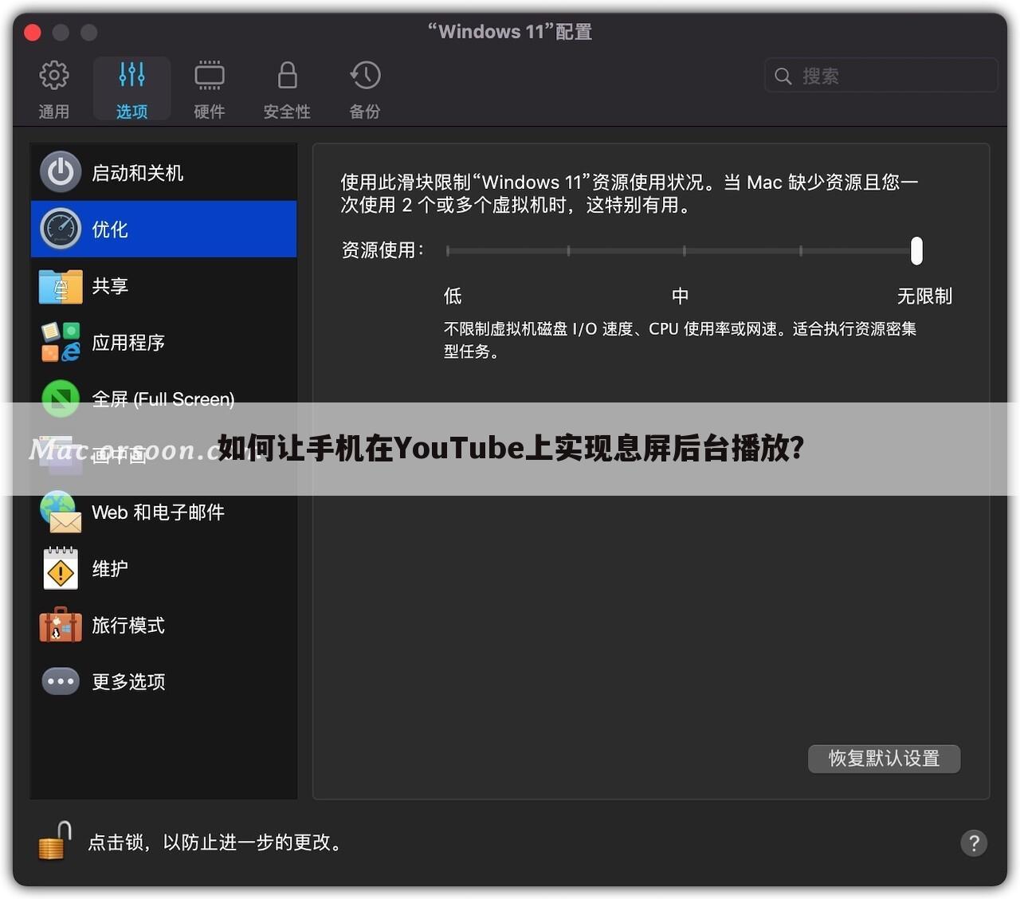The height and width of the screenshot is (899, 1020).
Task: Click the 资源使用 slider thumb
Action: (x=916, y=250)
